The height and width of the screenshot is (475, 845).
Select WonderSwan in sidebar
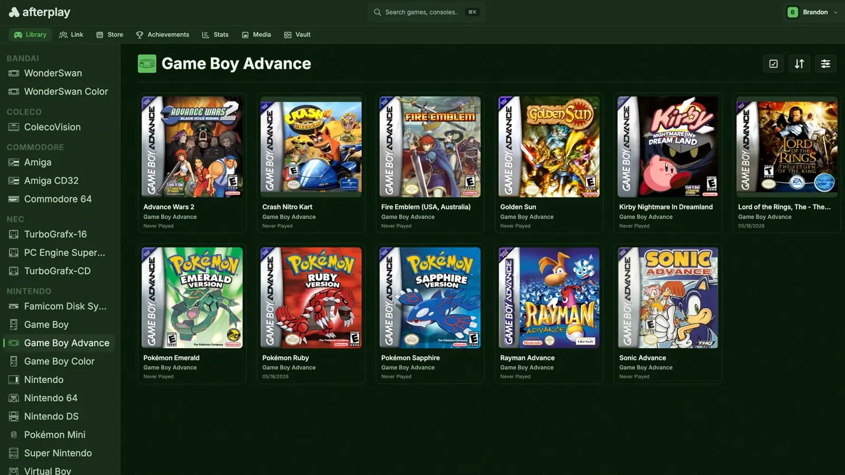pyautogui.click(x=58, y=73)
